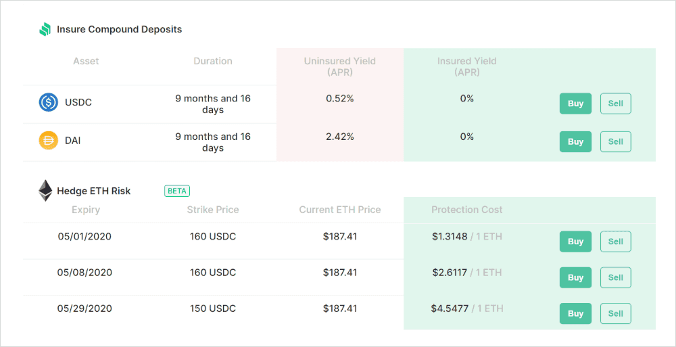Buy insurance for DAI deposits
This screenshot has width=676, height=347.
[575, 141]
